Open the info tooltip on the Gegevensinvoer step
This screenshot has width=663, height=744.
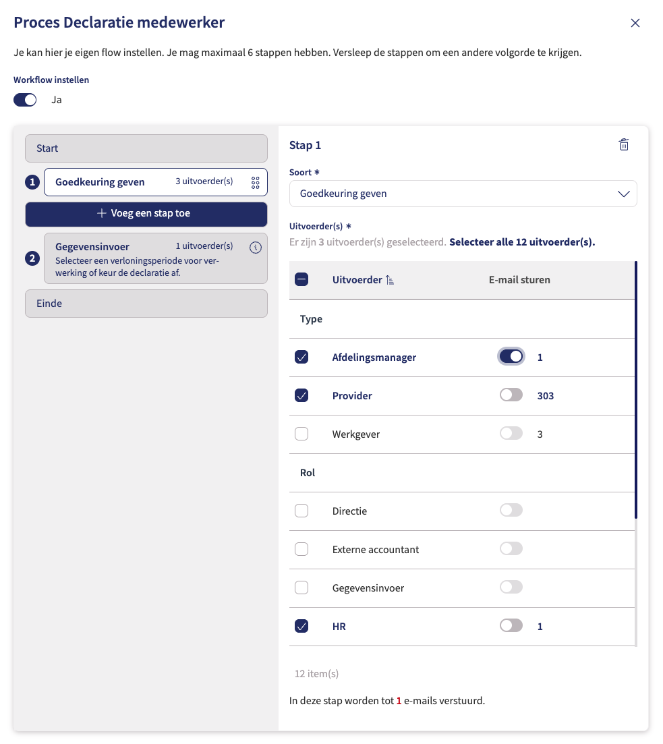[x=255, y=247]
